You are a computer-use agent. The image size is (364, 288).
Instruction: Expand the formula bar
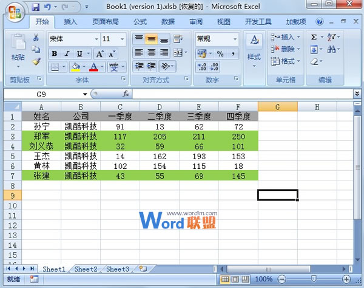pyautogui.click(x=357, y=94)
